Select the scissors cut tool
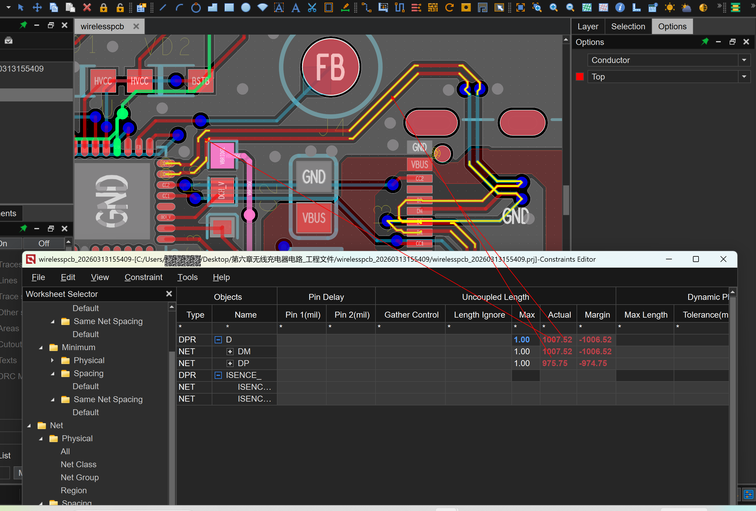Image resolution: width=756 pixels, height=511 pixels. tap(312, 7)
